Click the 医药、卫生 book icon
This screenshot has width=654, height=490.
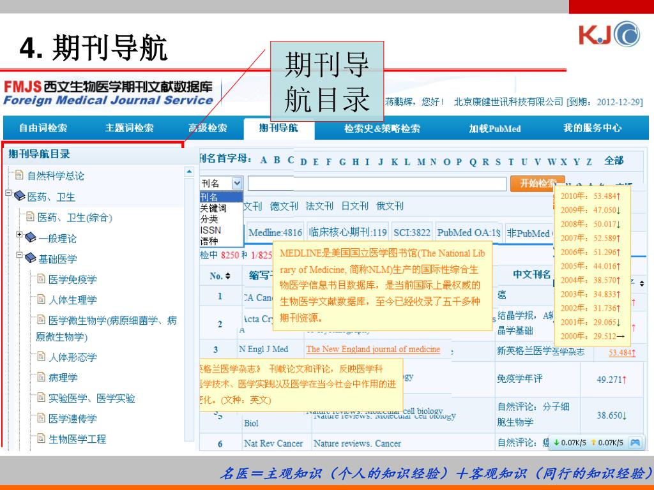[x=20, y=196]
